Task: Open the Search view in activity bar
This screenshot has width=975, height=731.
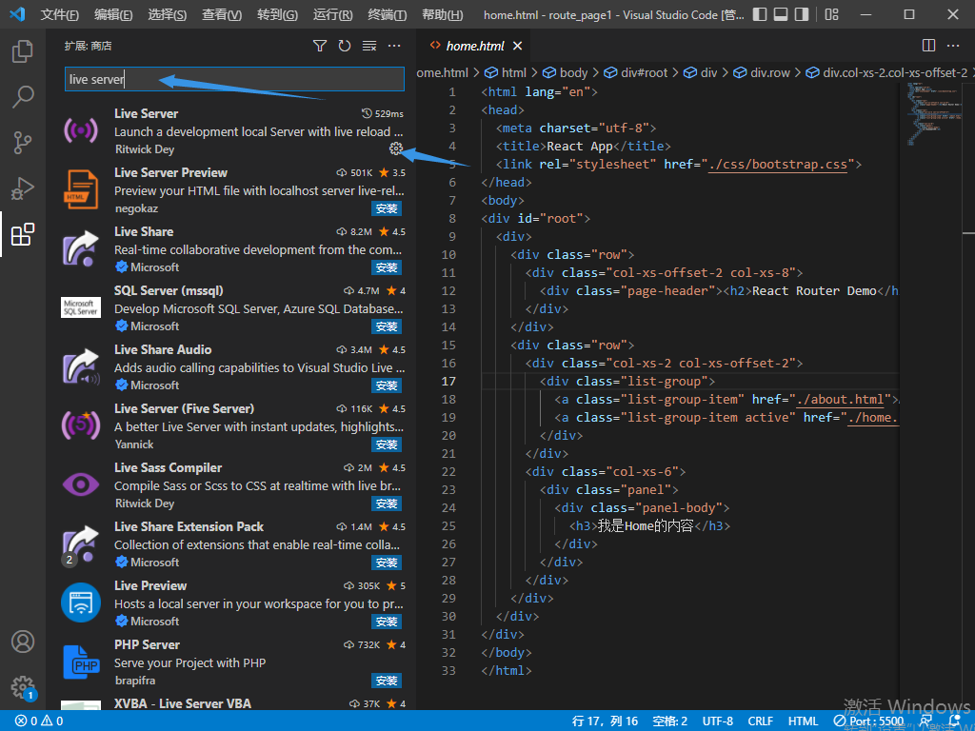Action: point(23,97)
